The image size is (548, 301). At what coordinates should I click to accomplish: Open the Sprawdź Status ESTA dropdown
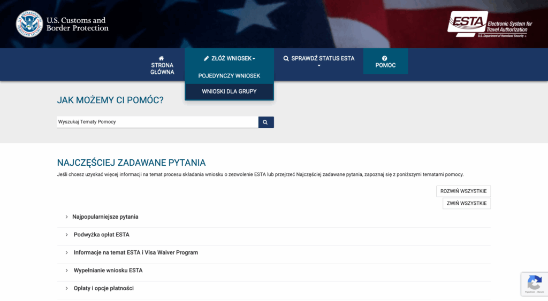pyautogui.click(x=319, y=61)
